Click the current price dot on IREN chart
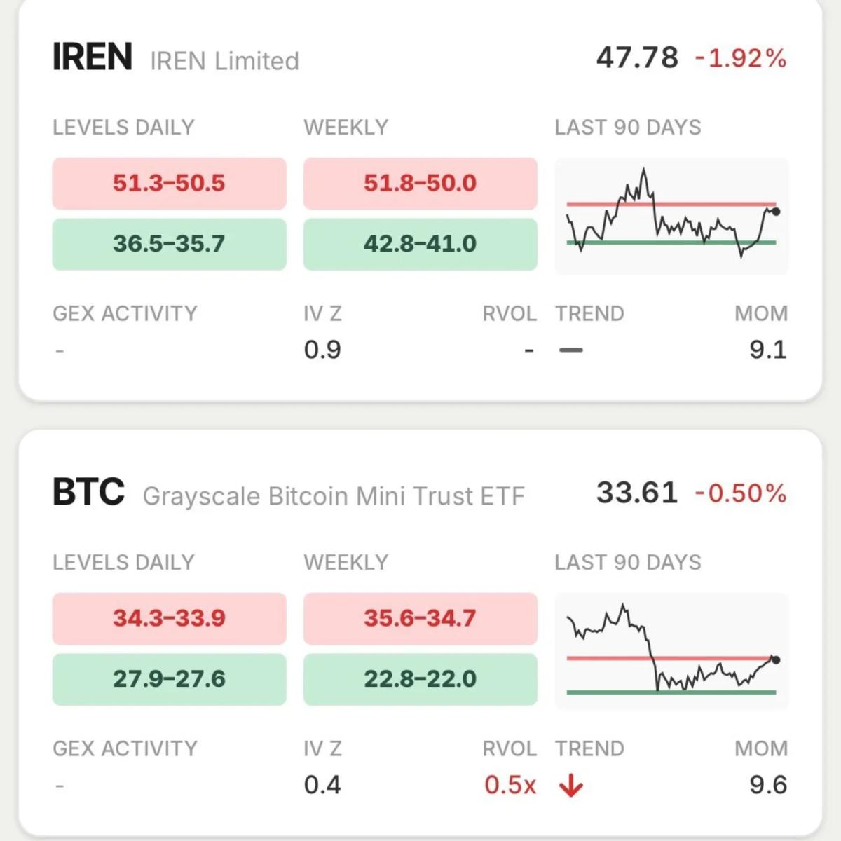This screenshot has height=841, width=841. [777, 210]
